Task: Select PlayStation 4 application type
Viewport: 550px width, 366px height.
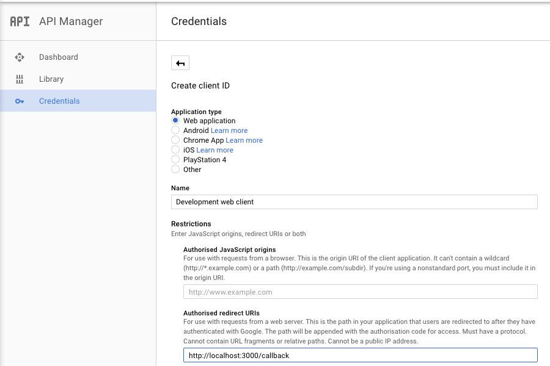Action: pyautogui.click(x=176, y=160)
